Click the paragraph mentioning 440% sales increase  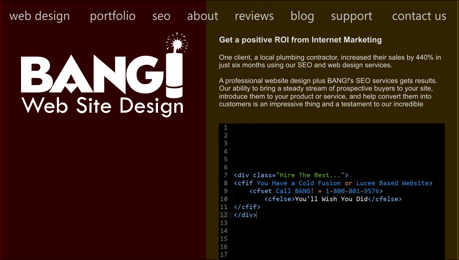[330, 61]
